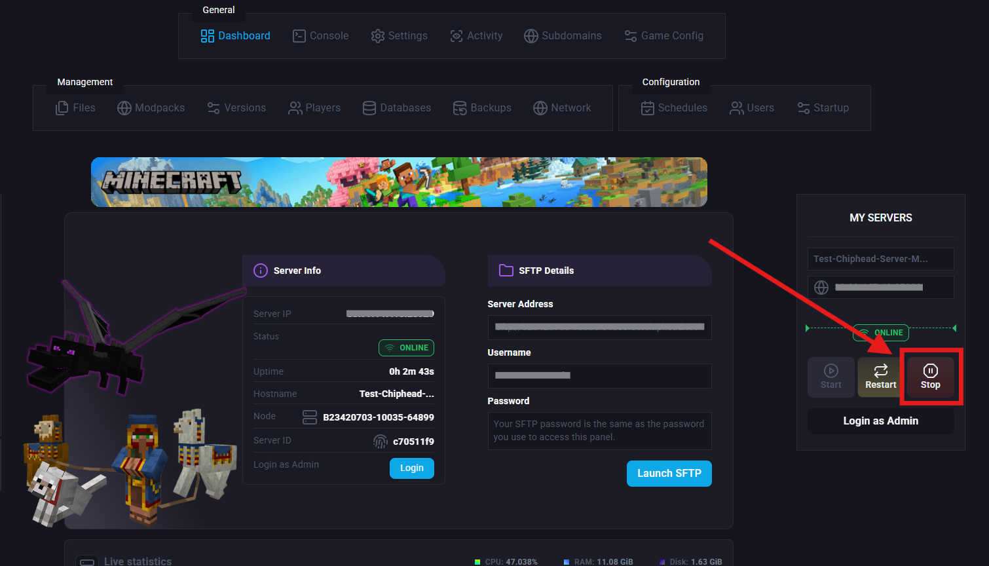Screen dimensions: 989x566
Task: Click the globe icon under My Servers
Action: 821,288
